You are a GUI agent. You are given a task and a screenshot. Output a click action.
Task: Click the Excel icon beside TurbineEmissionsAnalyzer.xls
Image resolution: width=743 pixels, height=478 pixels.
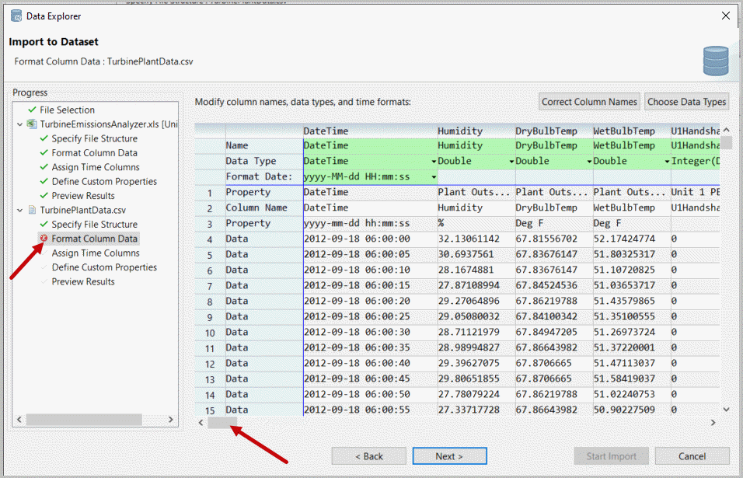32,124
